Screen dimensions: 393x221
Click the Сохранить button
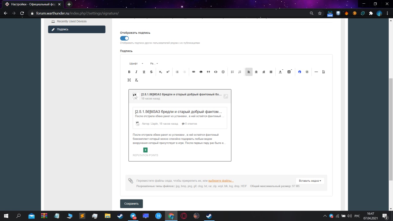131,204
